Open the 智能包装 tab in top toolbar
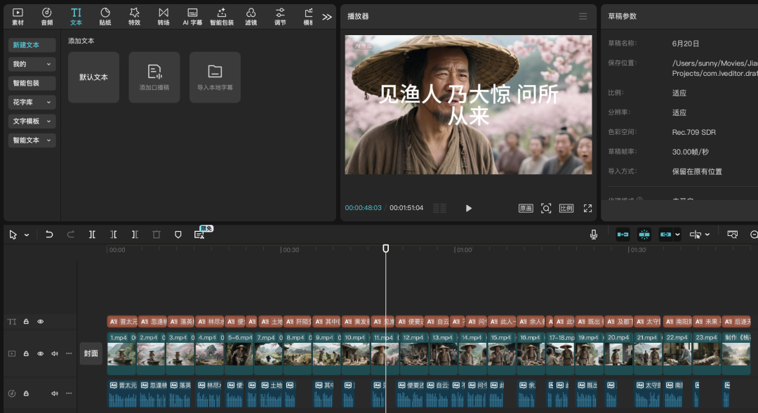The height and width of the screenshot is (413, 758). (221, 16)
